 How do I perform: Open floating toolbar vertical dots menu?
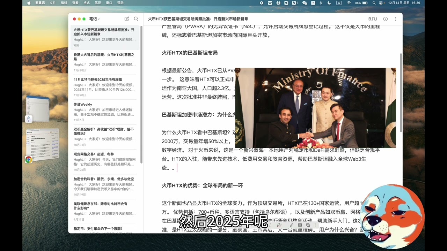tap(315, 225)
